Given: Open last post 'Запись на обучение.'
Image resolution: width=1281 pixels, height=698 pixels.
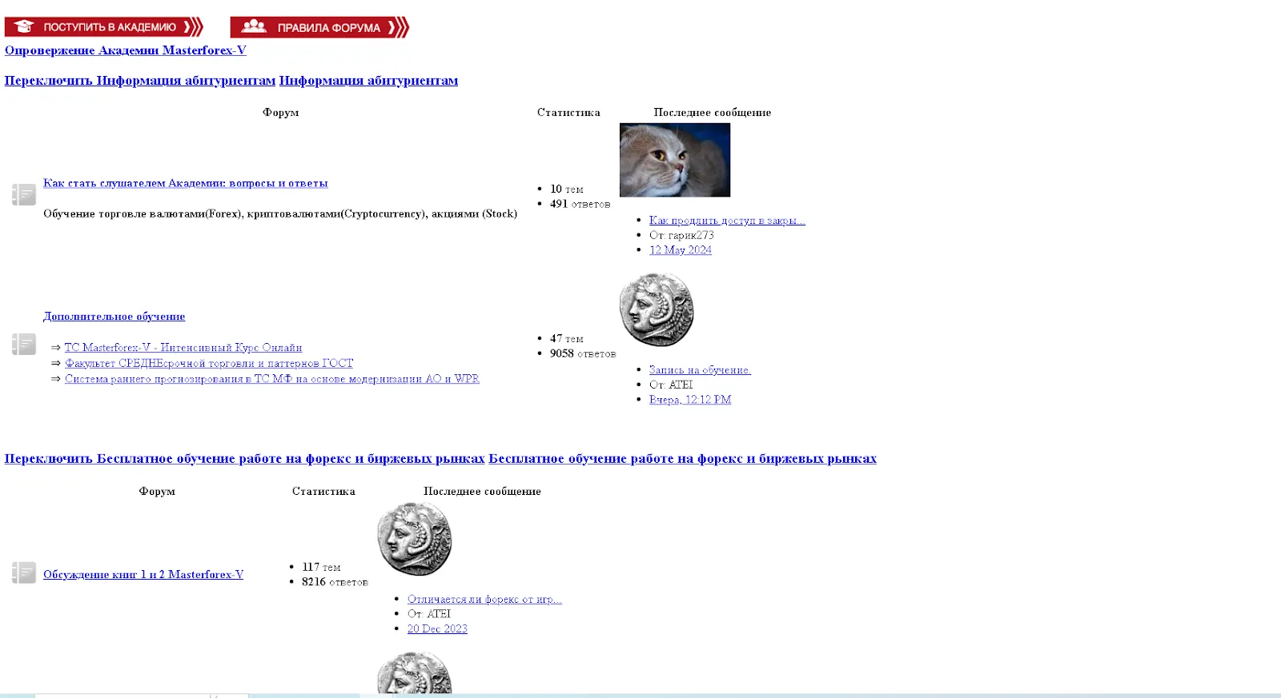Looking at the screenshot, I should [x=700, y=370].
